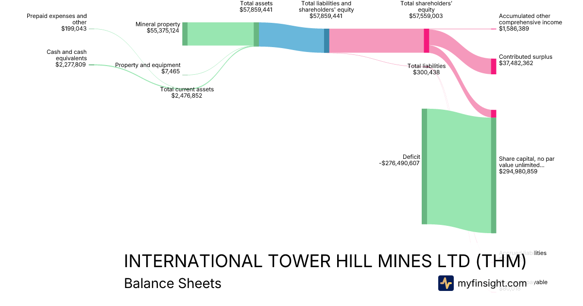Click the Total assets node bar
This screenshot has height=306, width=583.
[x=256, y=34]
